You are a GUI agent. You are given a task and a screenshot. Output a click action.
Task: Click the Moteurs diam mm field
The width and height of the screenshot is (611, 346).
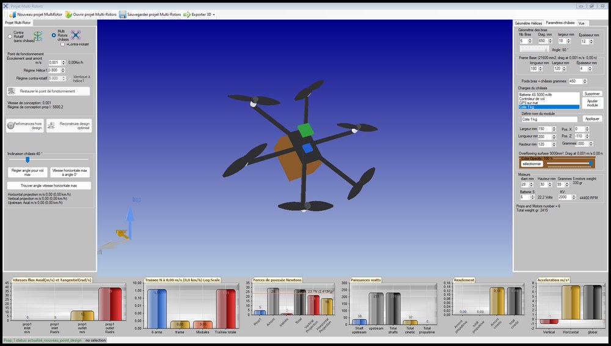524,185
